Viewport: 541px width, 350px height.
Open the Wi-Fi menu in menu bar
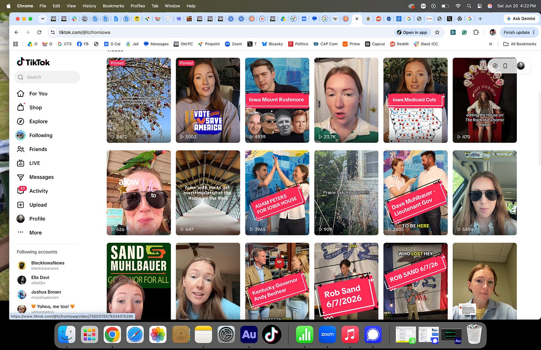pyautogui.click(x=458, y=6)
